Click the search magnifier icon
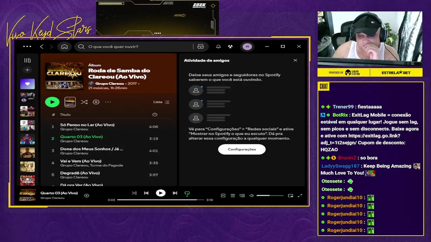431x242 pixels. coord(81,47)
